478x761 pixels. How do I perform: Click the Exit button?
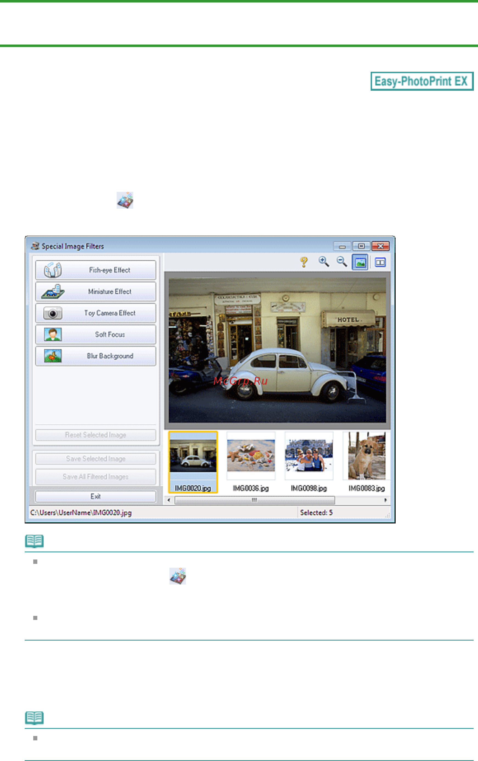click(96, 496)
